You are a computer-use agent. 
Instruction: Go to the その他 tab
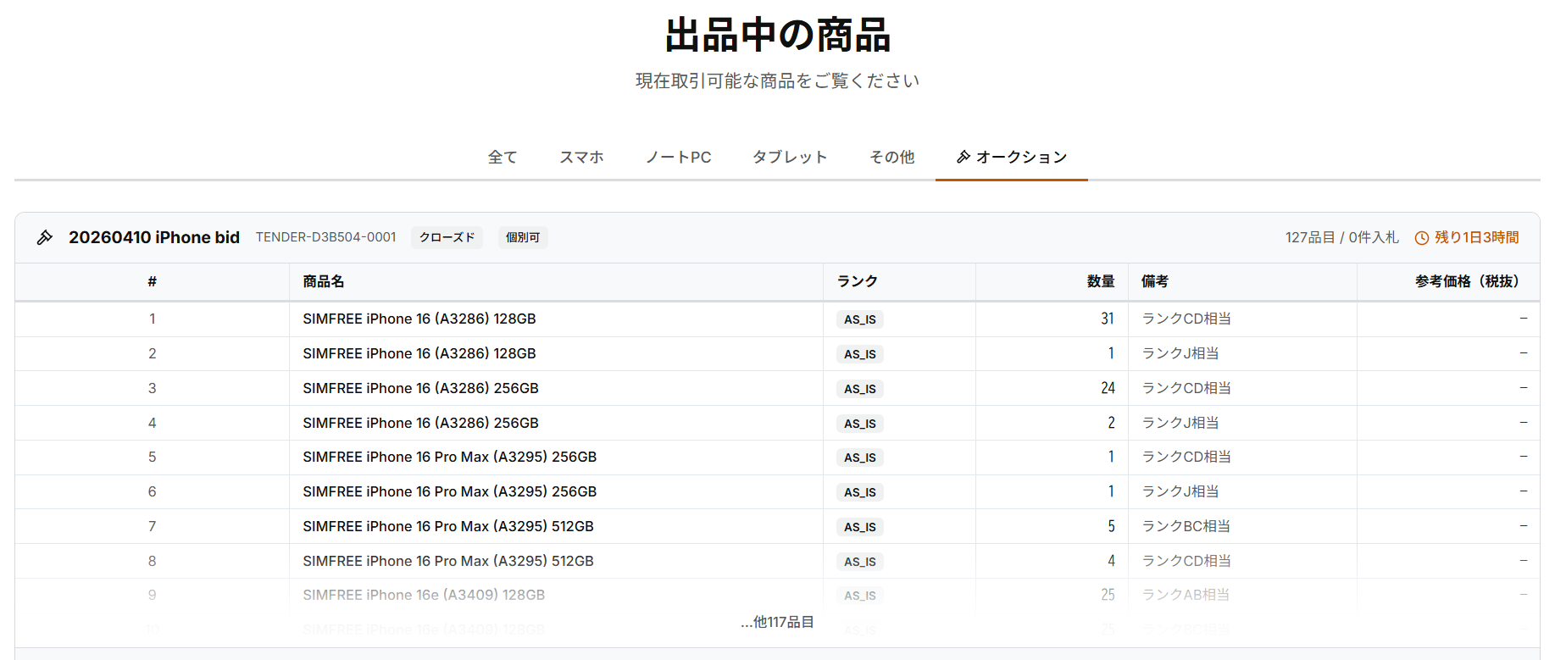point(891,157)
